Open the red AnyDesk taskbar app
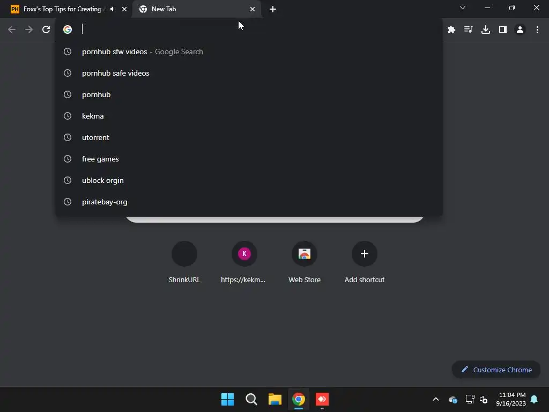 (x=322, y=399)
